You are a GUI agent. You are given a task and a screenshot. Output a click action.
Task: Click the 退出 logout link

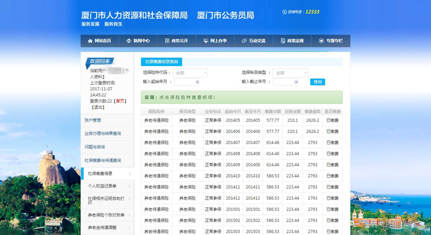point(99,107)
